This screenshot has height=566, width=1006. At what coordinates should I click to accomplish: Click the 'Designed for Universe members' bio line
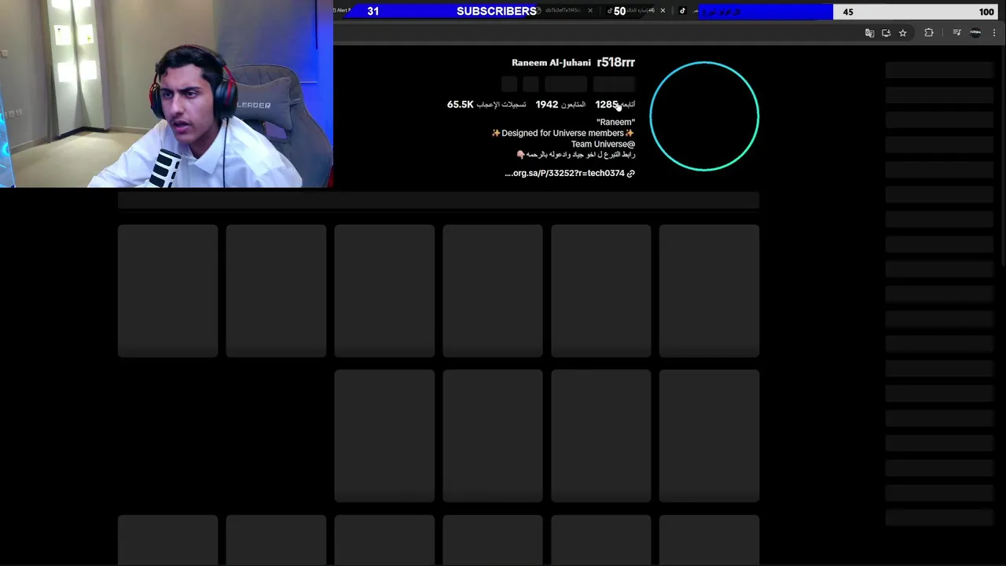pyautogui.click(x=563, y=133)
